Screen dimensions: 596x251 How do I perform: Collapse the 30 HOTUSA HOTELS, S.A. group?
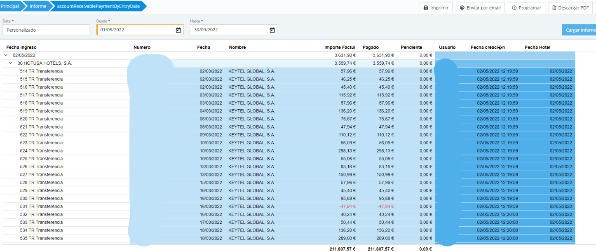pos(11,63)
